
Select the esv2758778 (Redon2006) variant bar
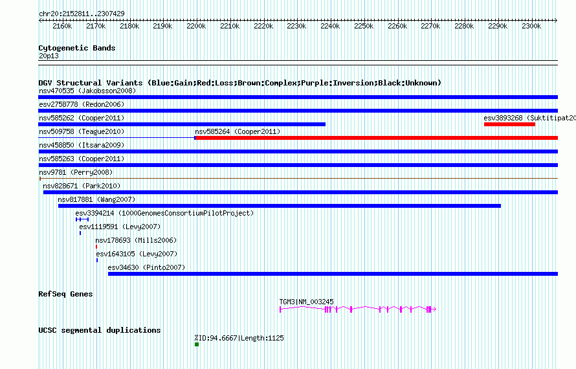[x=298, y=111]
